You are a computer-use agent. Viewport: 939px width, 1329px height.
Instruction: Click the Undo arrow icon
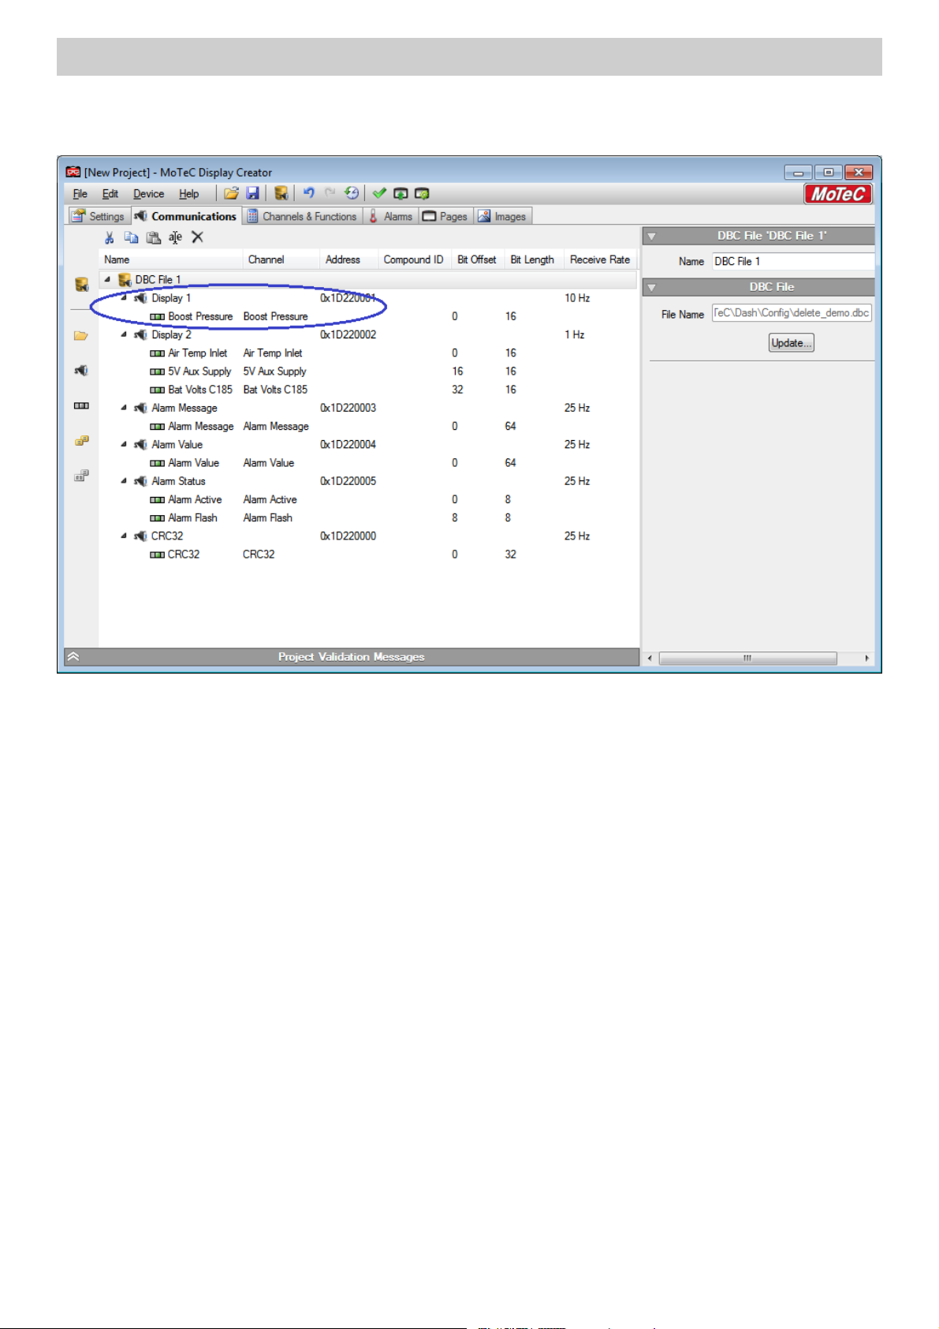(308, 193)
